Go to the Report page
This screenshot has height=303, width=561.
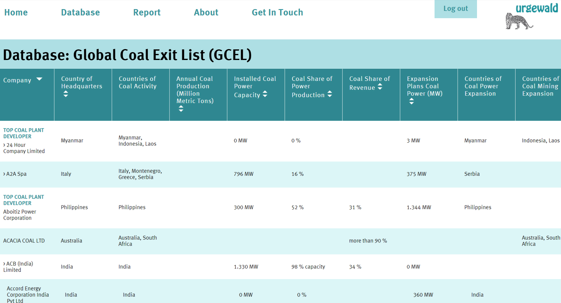pos(147,12)
